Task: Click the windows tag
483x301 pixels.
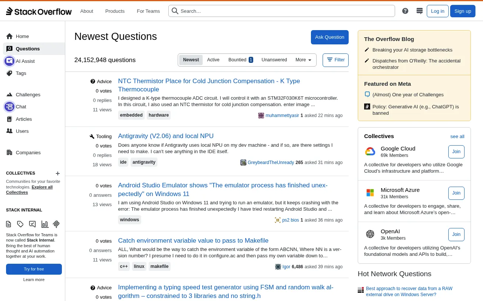Action: tap(129, 220)
